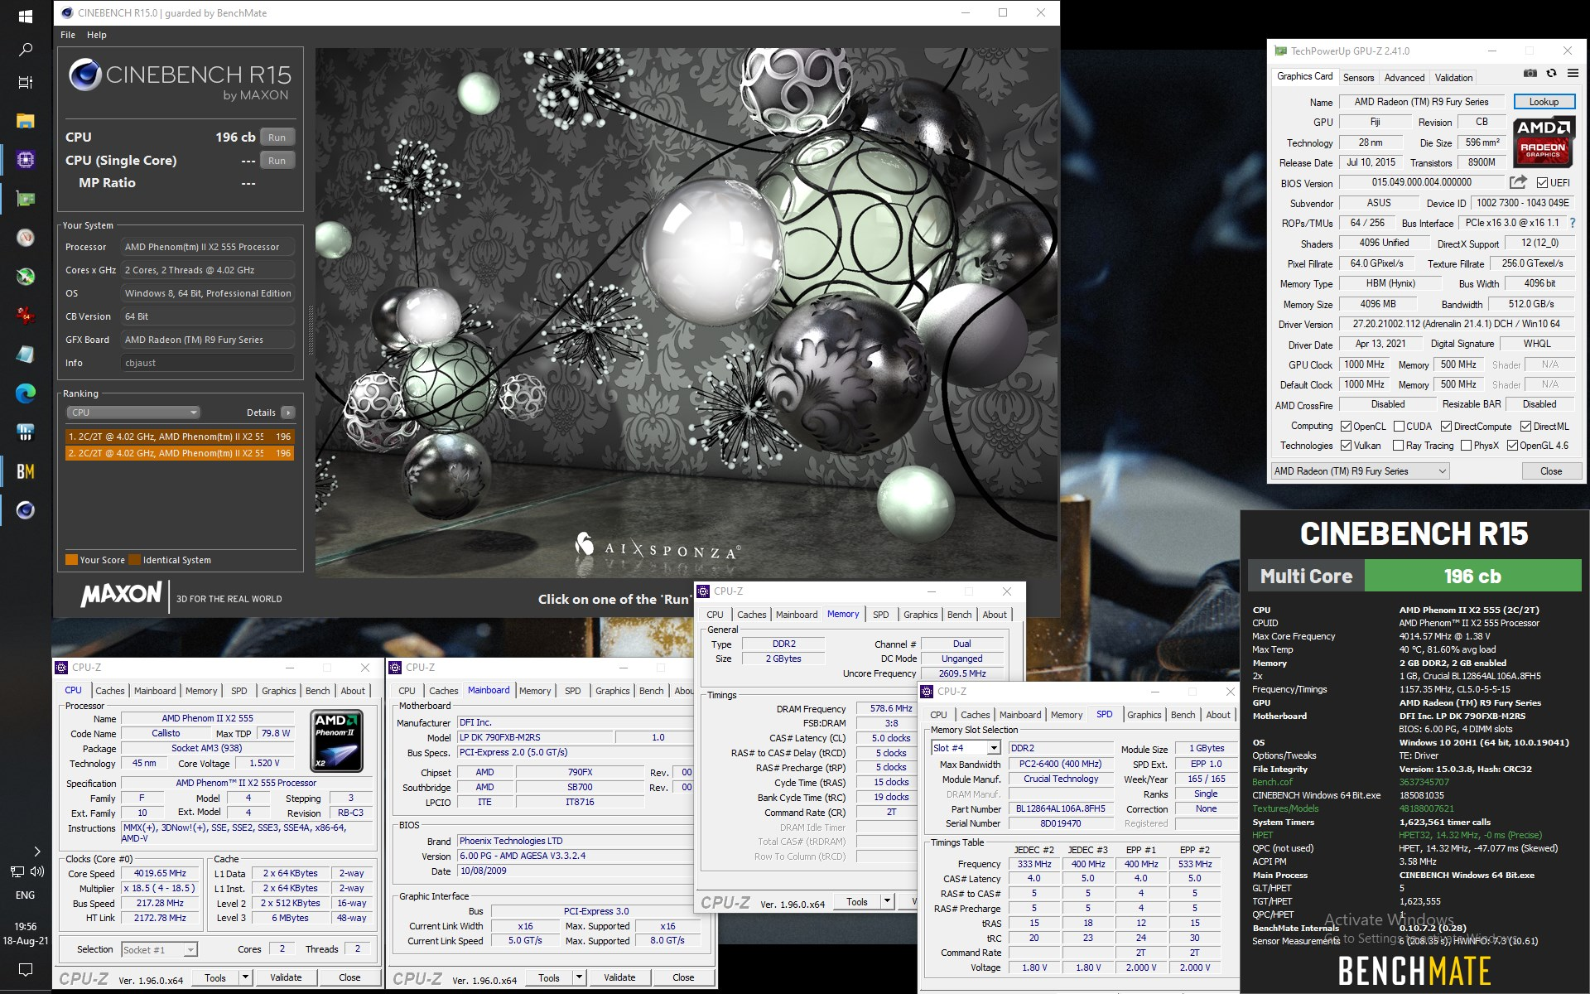Click the green-arrow globe taskbar icon
Screen dimensions: 1590x994
[x=25, y=277]
